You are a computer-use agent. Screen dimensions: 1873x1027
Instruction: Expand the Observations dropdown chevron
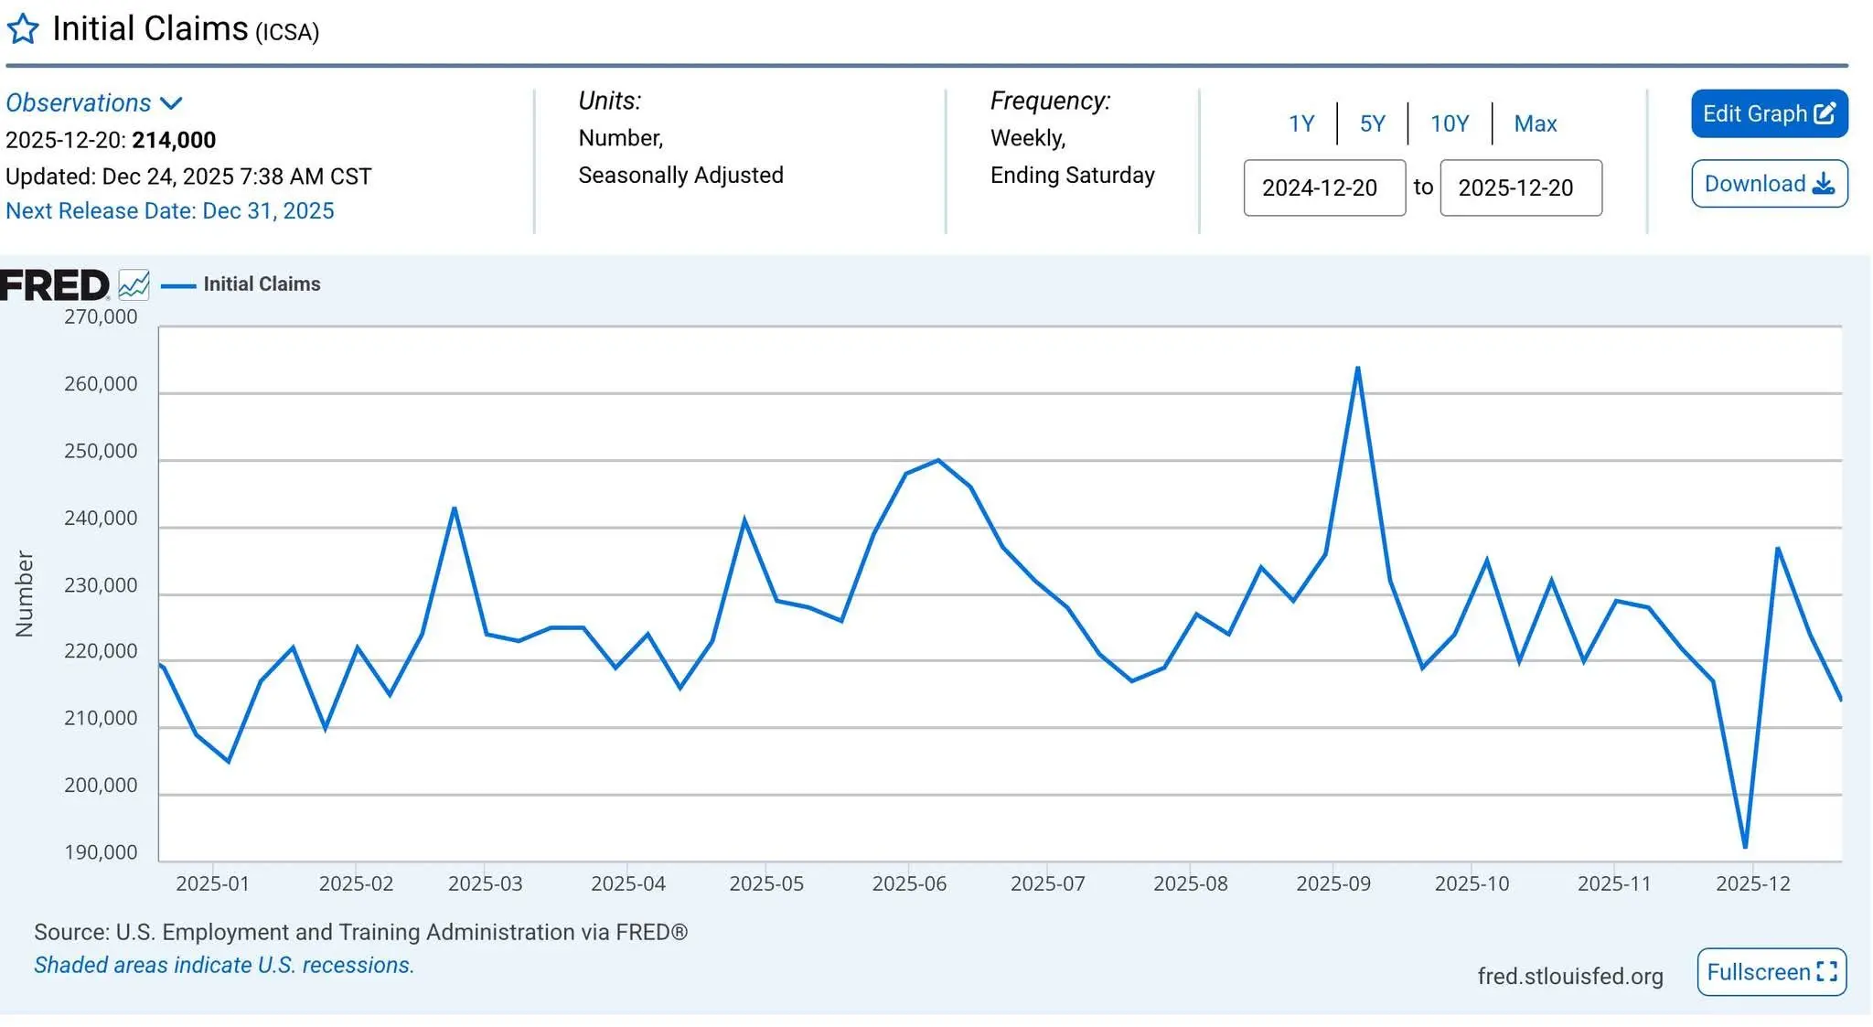[171, 103]
